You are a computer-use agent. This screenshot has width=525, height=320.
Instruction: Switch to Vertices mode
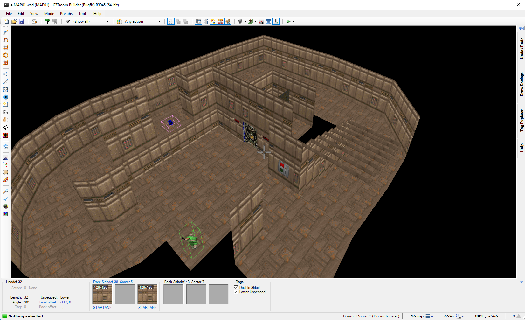click(6, 74)
